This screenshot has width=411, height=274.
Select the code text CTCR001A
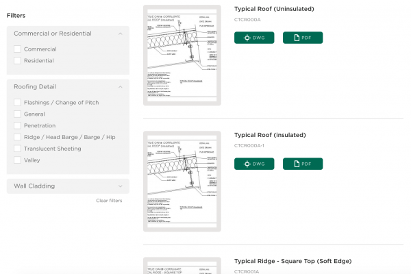tap(247, 272)
